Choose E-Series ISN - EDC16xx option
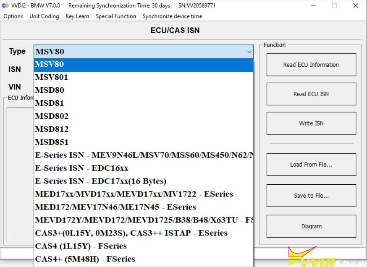The image size is (367, 267). coord(144,168)
